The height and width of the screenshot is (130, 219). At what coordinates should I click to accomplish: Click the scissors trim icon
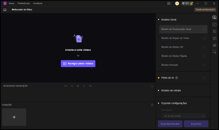coord(152,86)
